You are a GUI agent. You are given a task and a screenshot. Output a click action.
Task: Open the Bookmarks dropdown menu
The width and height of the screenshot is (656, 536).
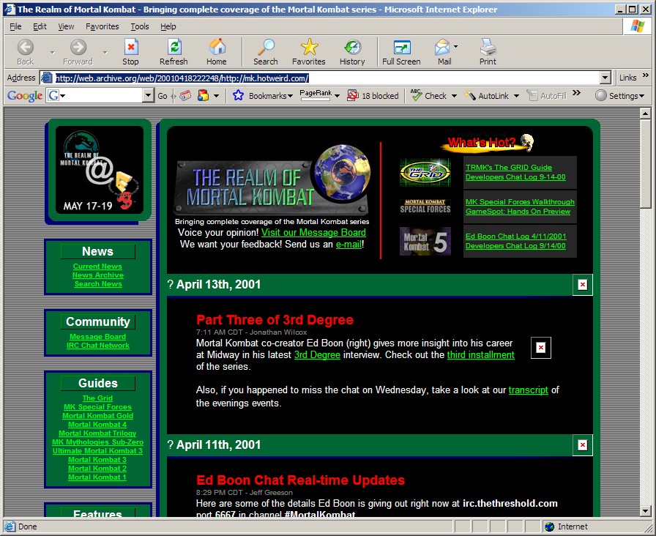pyautogui.click(x=291, y=96)
